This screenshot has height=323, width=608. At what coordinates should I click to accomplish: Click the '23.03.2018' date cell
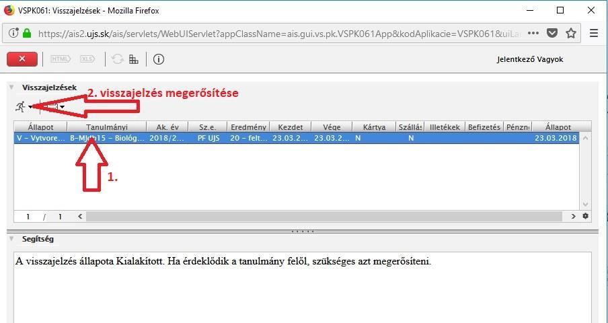pyautogui.click(x=556, y=138)
